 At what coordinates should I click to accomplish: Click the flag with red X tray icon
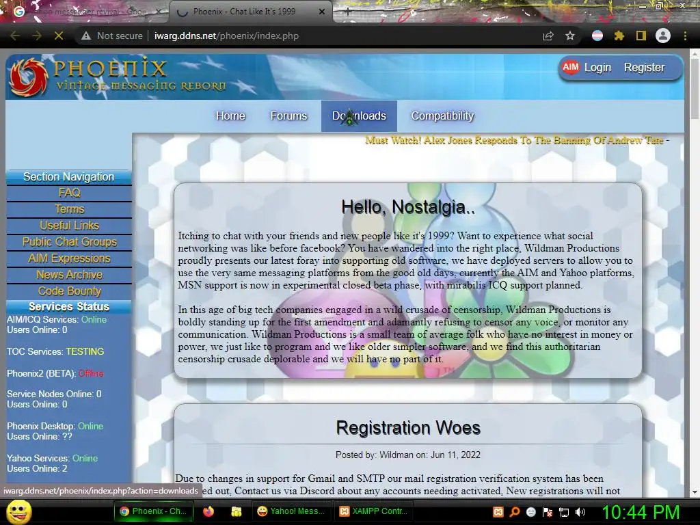pos(548,512)
